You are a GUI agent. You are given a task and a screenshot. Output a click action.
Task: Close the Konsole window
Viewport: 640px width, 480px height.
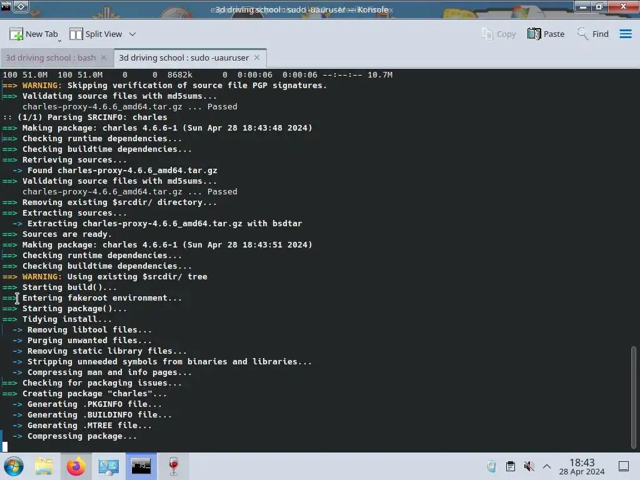pos(623,7)
